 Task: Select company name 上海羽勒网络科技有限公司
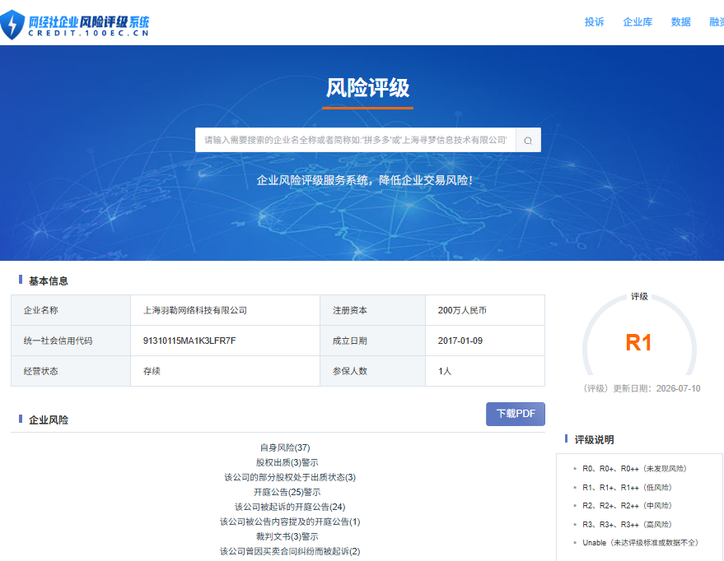point(195,310)
